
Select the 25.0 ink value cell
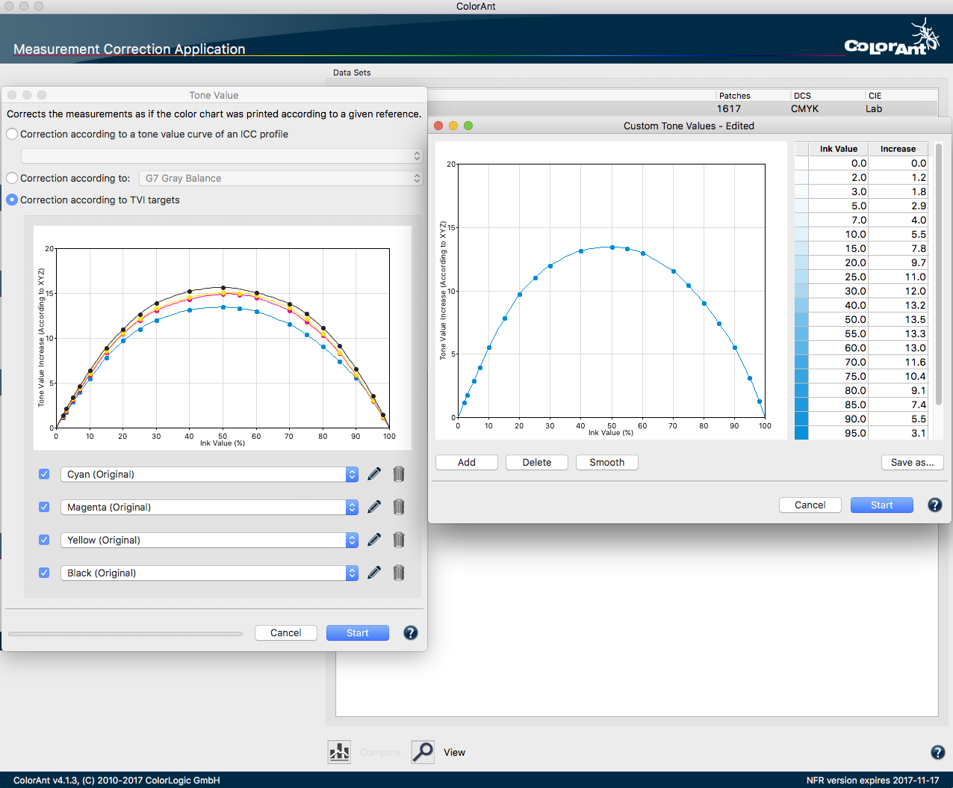[x=839, y=277]
